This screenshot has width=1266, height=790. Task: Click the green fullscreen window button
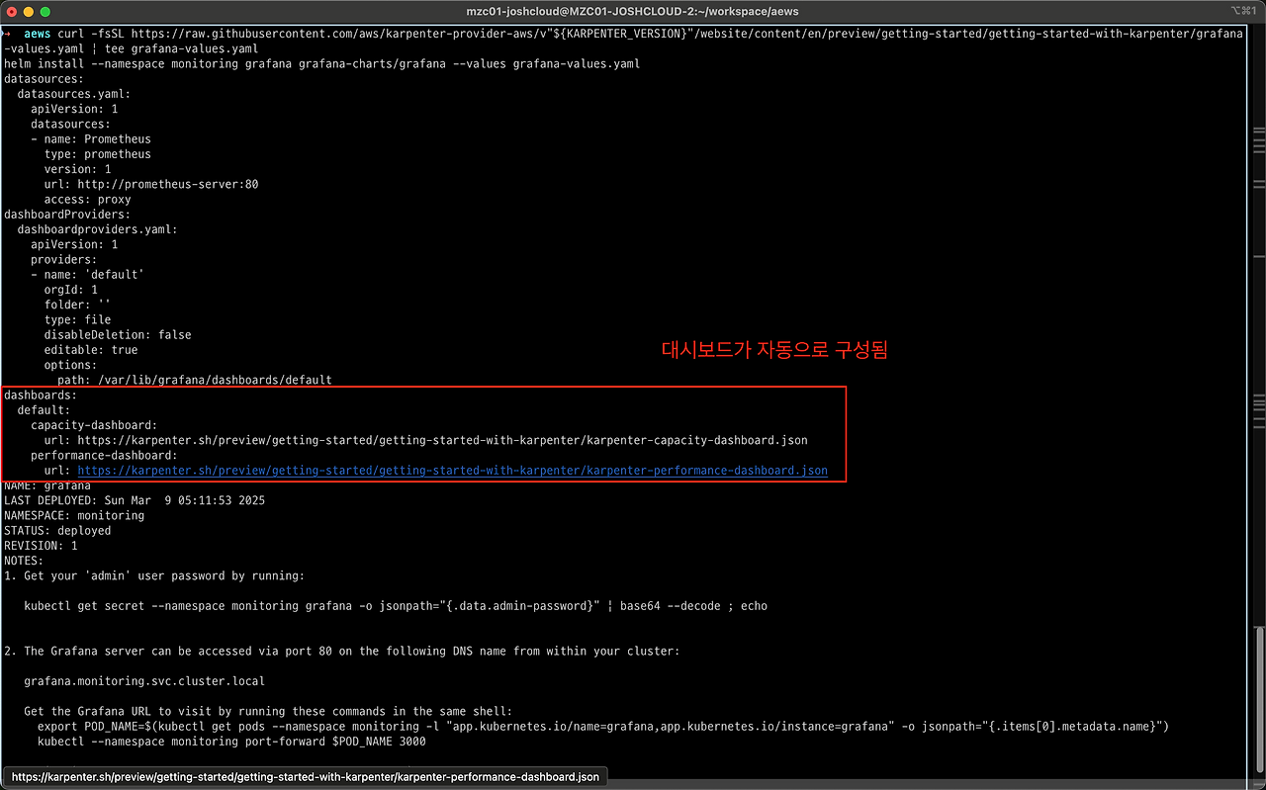pos(45,11)
